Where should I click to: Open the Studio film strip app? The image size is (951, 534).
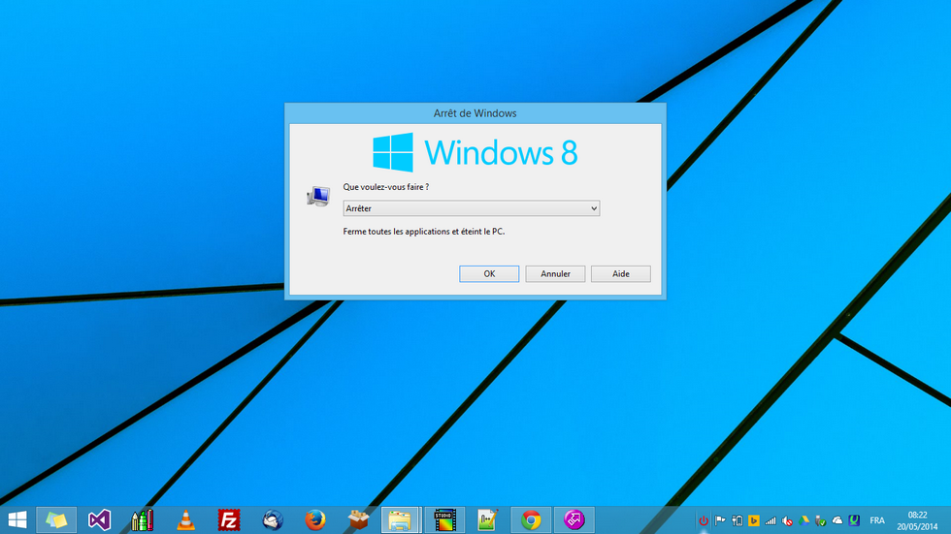[x=444, y=520]
